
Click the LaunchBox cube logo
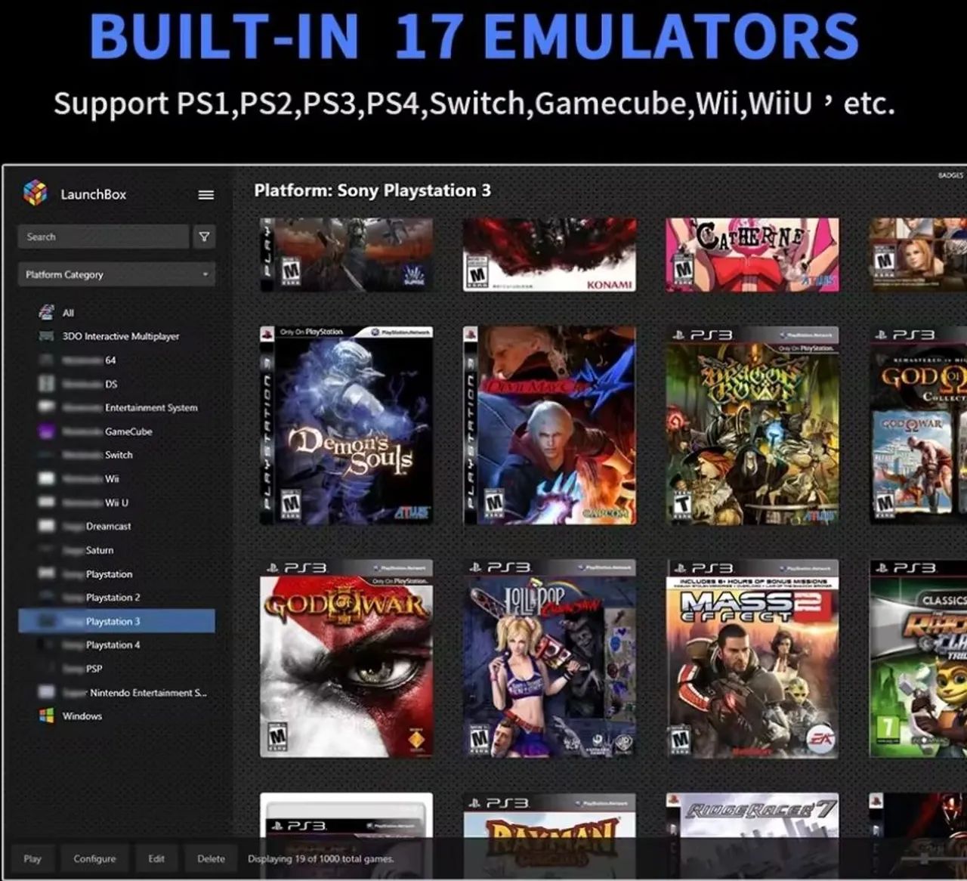35,193
